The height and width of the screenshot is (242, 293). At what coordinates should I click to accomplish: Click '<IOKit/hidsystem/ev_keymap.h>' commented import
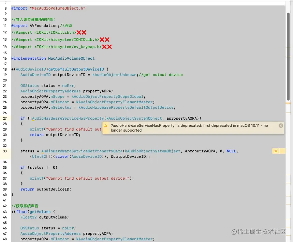[x=68, y=47]
